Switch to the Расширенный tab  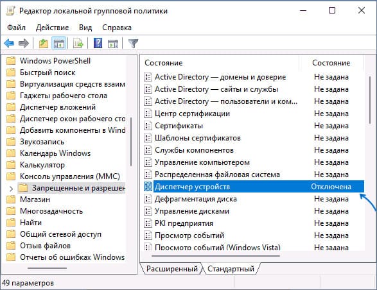(171, 269)
